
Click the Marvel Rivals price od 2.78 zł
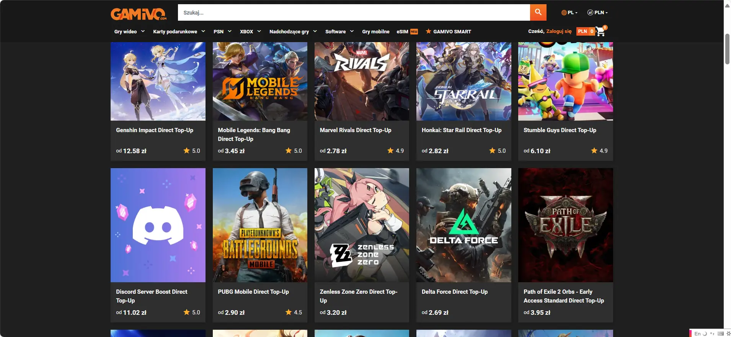coord(333,151)
